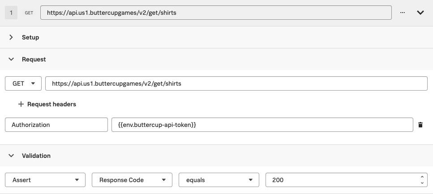The image size is (433, 196).
Task: Open the GET method dropdown
Action: point(23,83)
